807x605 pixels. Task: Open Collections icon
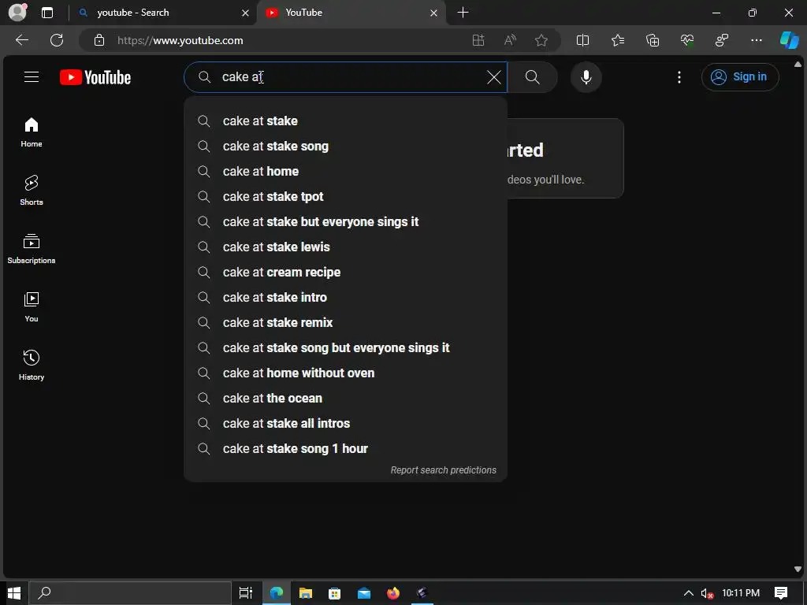click(x=653, y=40)
